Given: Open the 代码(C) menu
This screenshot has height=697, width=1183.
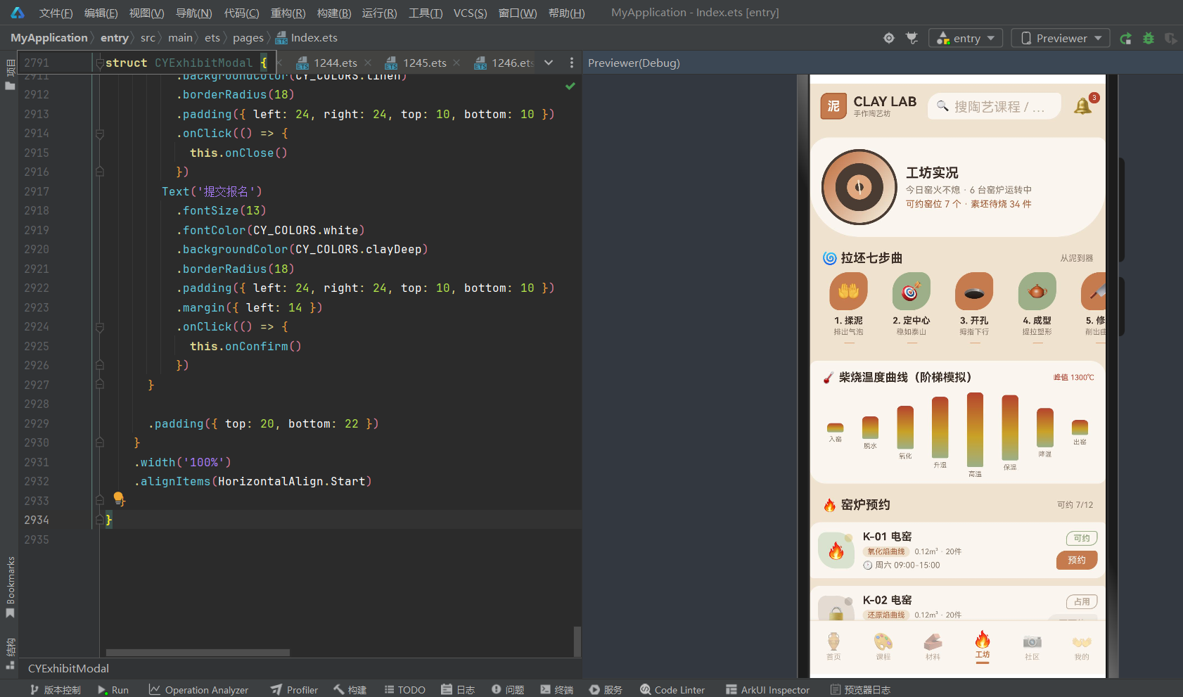Looking at the screenshot, I should tap(241, 13).
